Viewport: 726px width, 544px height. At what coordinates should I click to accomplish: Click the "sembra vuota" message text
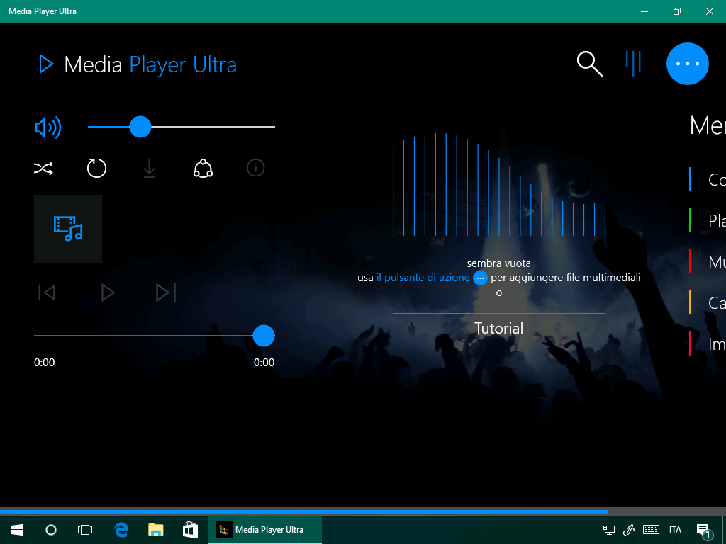pyautogui.click(x=498, y=263)
